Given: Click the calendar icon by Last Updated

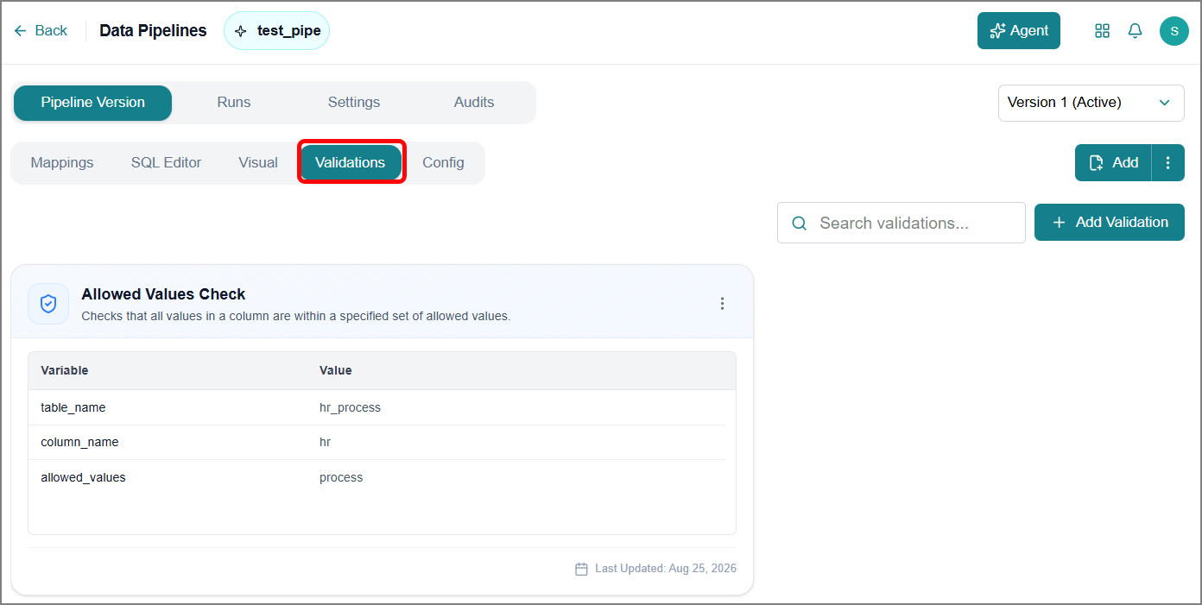Looking at the screenshot, I should click(582, 569).
